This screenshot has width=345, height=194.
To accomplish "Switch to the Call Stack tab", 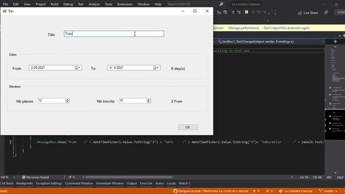I will click(6, 183).
